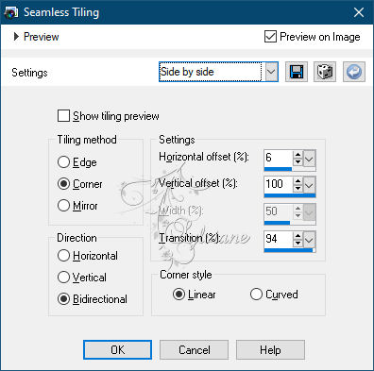The height and width of the screenshot is (371, 374).
Task: Enable Show tiling preview checkbox
Action: tap(63, 116)
